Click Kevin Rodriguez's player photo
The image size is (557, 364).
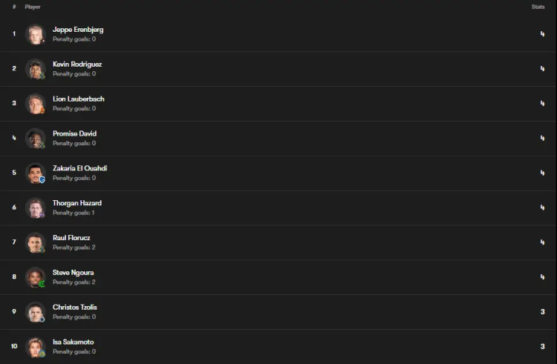[36, 69]
